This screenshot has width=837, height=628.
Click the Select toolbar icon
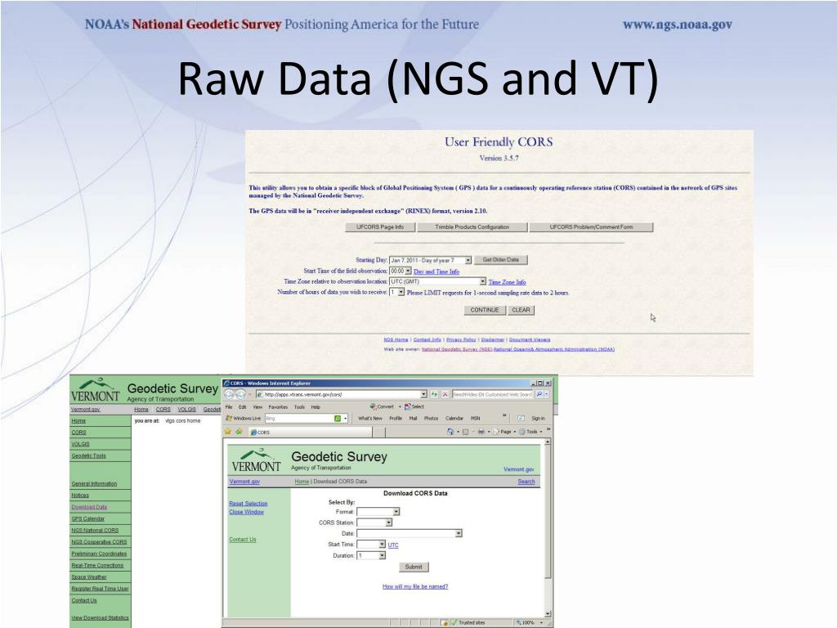(x=414, y=406)
